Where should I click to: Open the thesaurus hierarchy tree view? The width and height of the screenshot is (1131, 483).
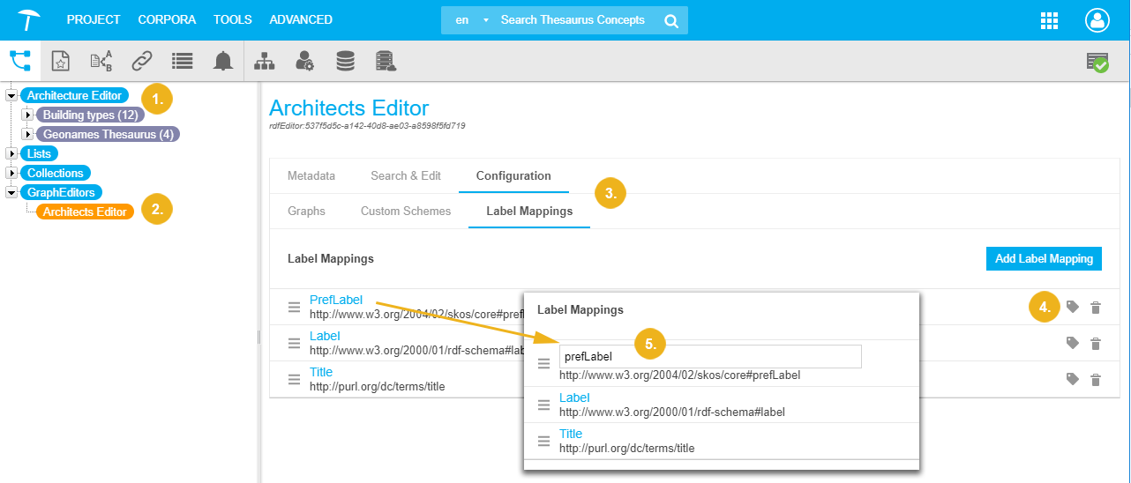pyautogui.click(x=19, y=60)
